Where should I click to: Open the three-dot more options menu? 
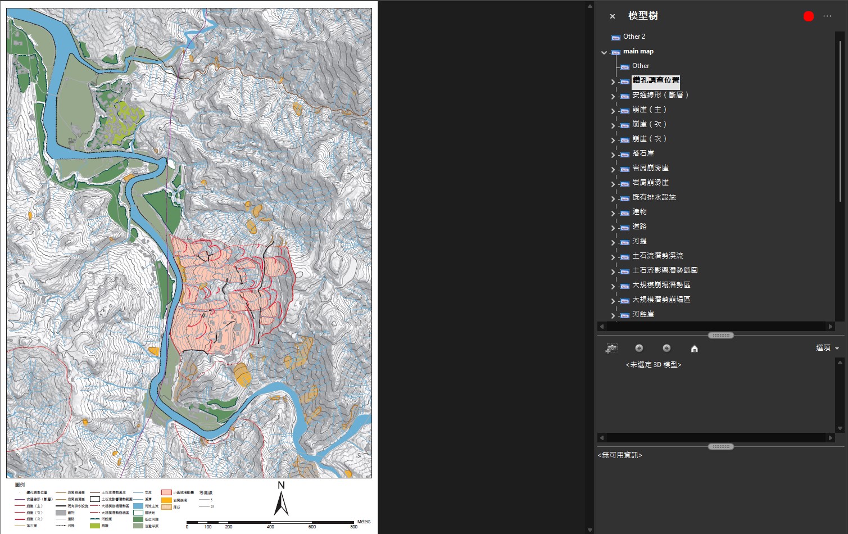827,16
